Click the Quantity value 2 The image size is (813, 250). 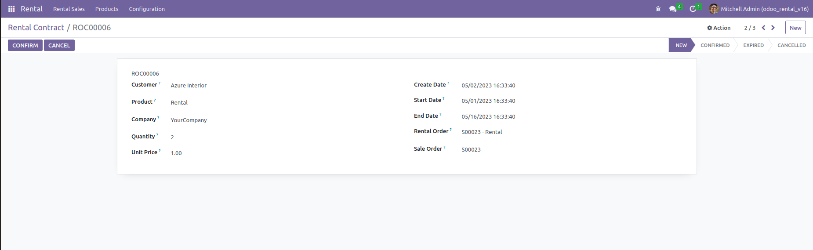(x=172, y=138)
